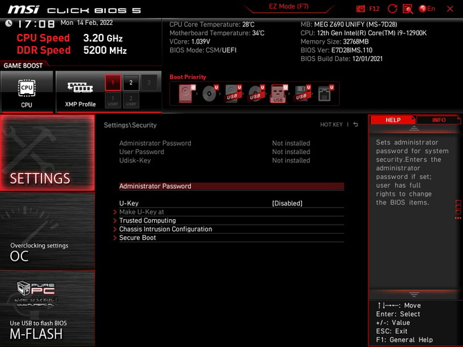Switch to EZ Mode (F7)
The width and height of the screenshot is (463, 347).
(288, 7)
